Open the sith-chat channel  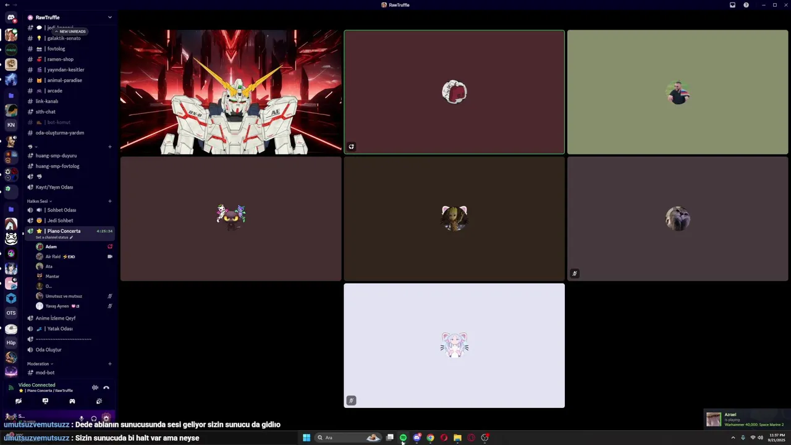(69, 112)
